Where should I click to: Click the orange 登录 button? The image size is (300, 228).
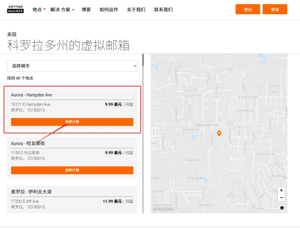tap(275, 9)
